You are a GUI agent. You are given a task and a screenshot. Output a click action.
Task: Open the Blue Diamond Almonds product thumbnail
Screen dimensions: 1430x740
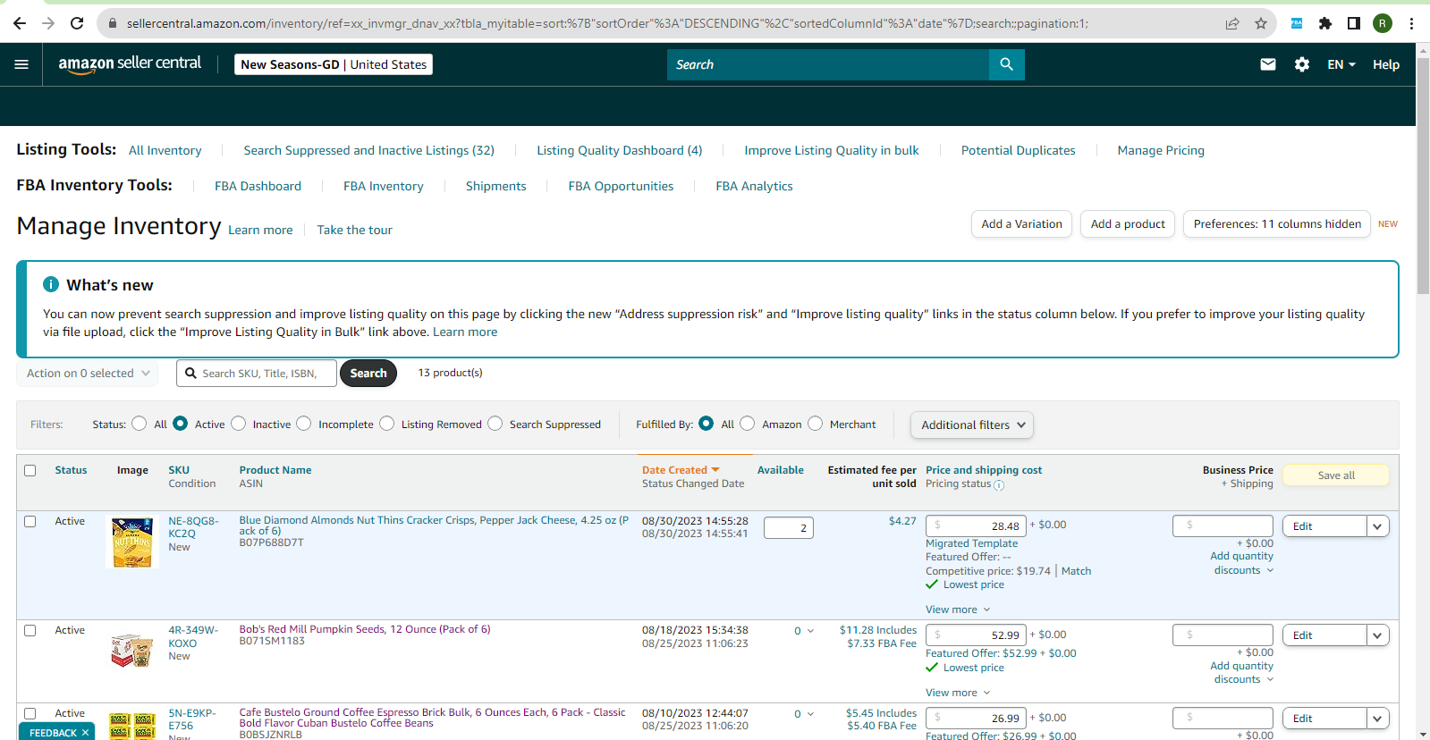click(132, 542)
